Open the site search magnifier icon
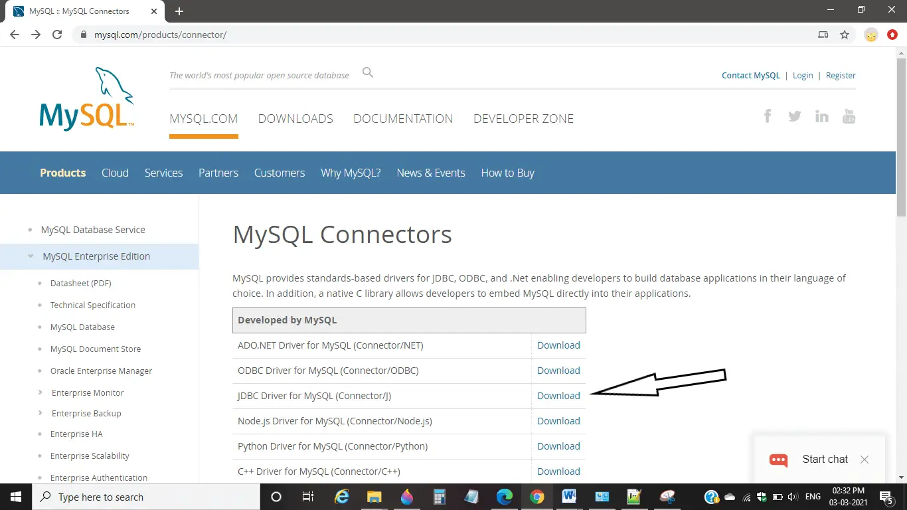The height and width of the screenshot is (510, 907). click(368, 72)
